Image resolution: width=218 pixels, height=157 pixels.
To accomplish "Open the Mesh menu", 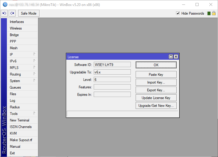I will coord(22,48).
